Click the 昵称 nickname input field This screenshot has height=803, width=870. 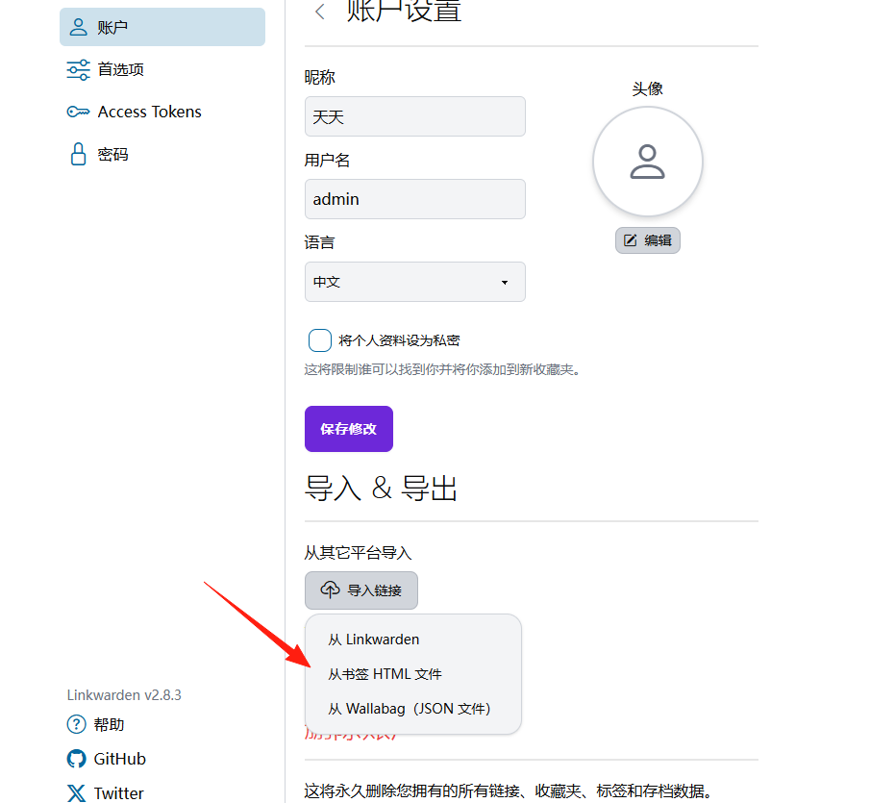click(415, 116)
